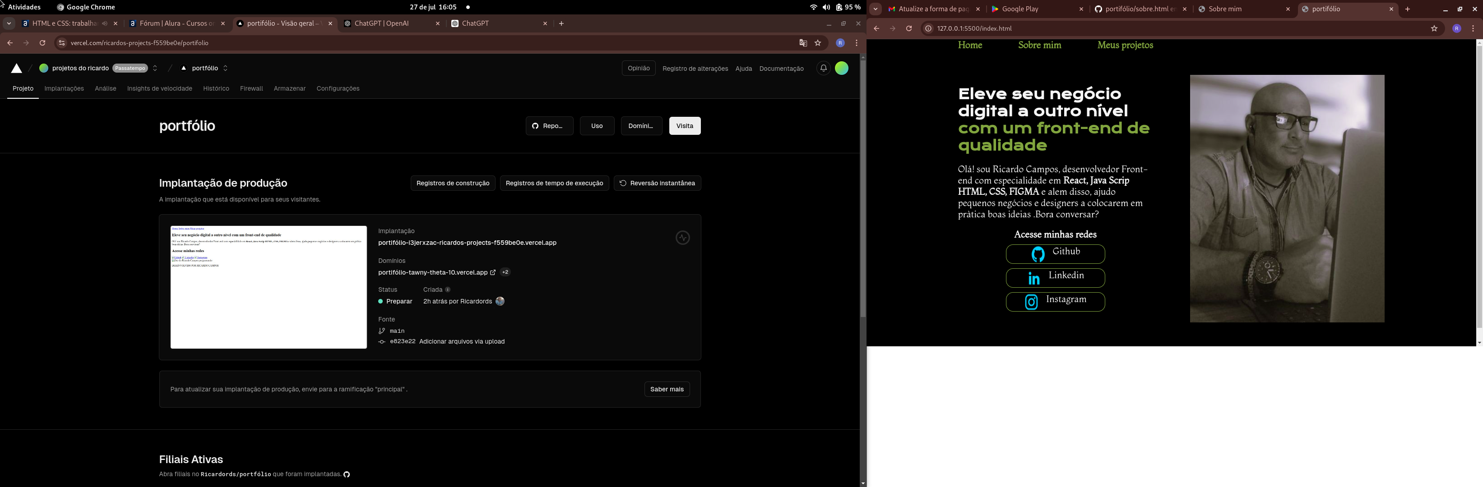Click the Vercel address bar URL
The height and width of the screenshot is (487, 1483).
point(139,43)
